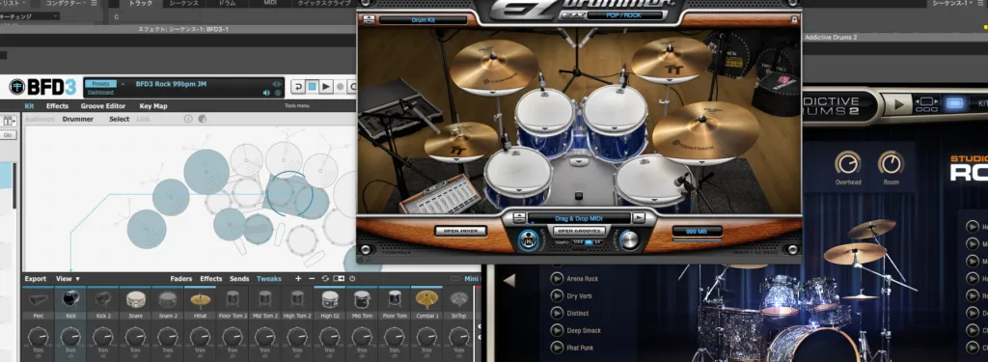Click the BFD3 info circle icon
This screenshot has width=988, height=362.
point(188,119)
